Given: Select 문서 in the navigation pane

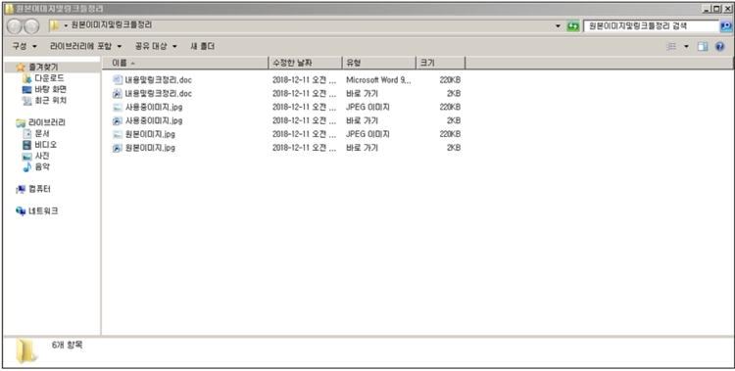Looking at the screenshot, I should tap(42, 134).
